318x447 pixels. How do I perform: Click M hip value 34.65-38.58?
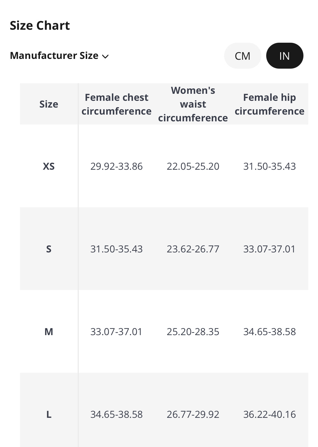pyautogui.click(x=269, y=332)
